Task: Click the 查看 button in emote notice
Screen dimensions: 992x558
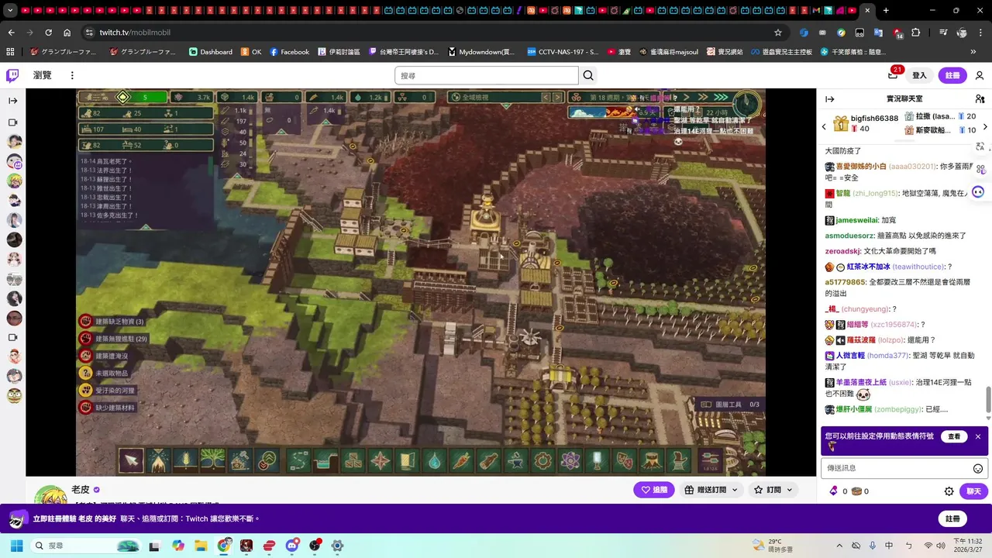Action: (954, 436)
